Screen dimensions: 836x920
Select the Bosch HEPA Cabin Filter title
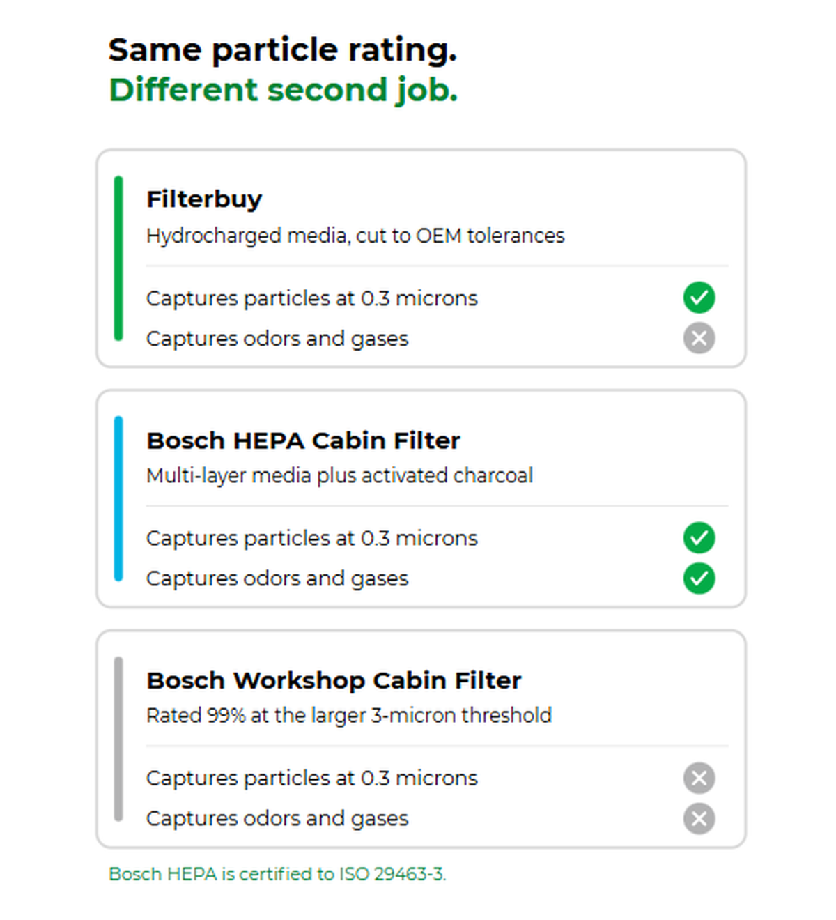[x=303, y=440]
